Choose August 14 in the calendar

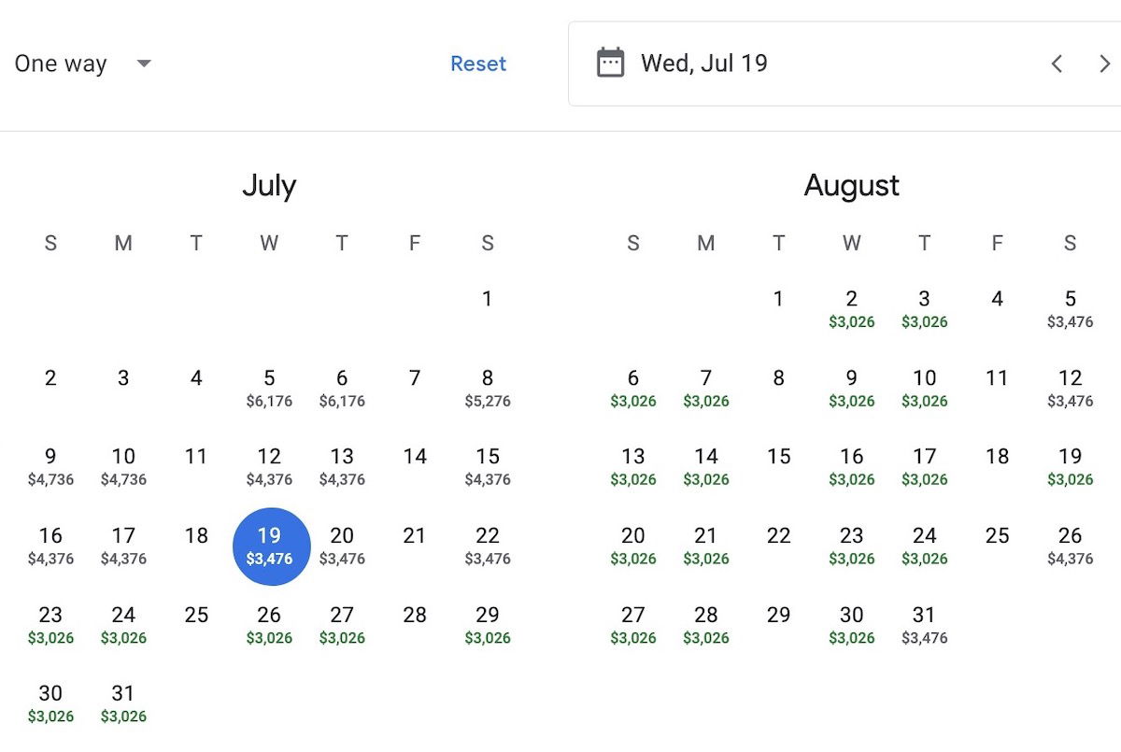point(706,466)
